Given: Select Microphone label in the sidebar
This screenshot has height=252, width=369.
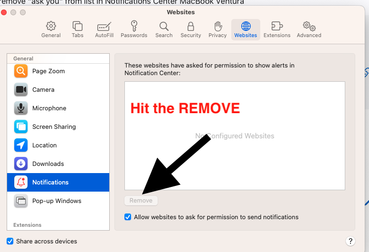Looking at the screenshot, I should (x=49, y=108).
